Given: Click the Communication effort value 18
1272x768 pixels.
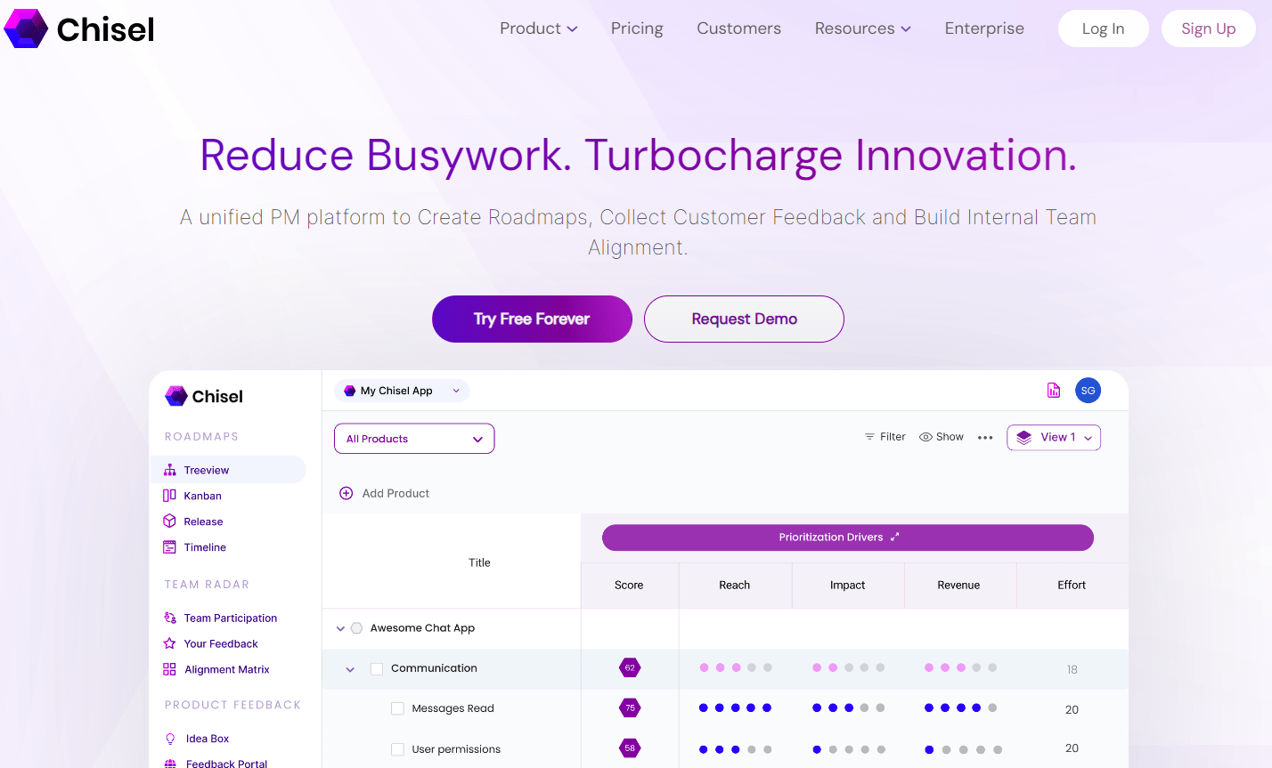Looking at the screenshot, I should click(x=1072, y=669).
